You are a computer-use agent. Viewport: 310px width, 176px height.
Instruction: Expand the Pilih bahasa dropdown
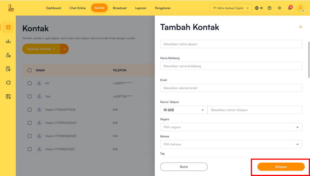(x=231, y=144)
